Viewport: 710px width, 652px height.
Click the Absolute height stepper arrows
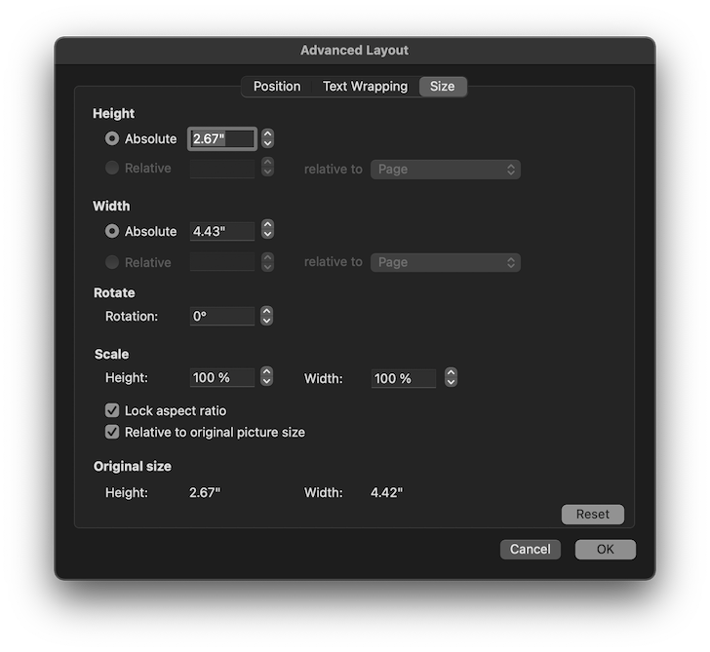click(x=267, y=138)
